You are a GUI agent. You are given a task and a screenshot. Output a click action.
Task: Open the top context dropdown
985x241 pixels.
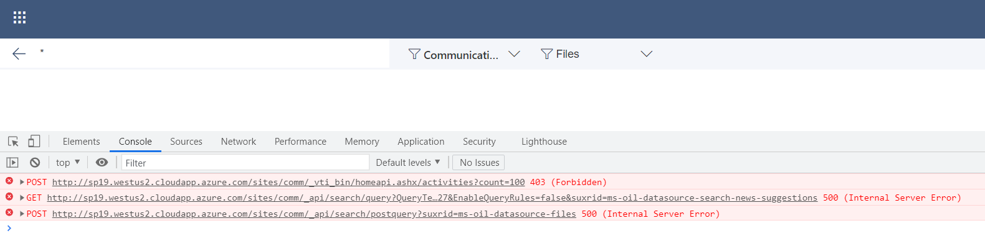point(68,162)
